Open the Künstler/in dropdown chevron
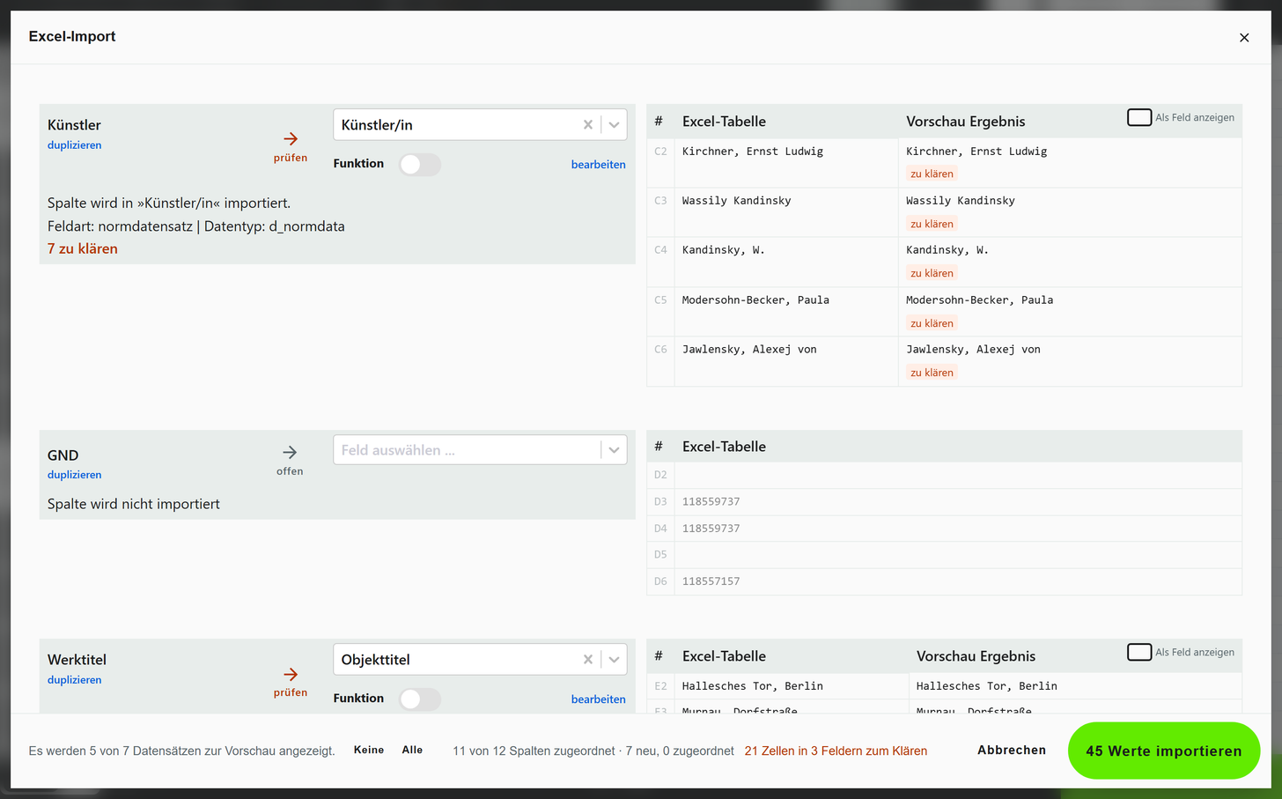The width and height of the screenshot is (1282, 799). 614,125
